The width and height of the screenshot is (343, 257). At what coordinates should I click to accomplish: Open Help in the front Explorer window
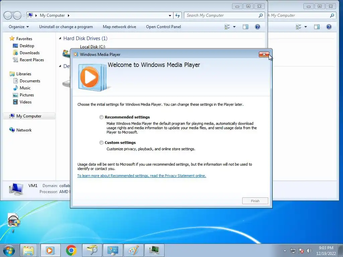pyautogui.click(x=258, y=27)
